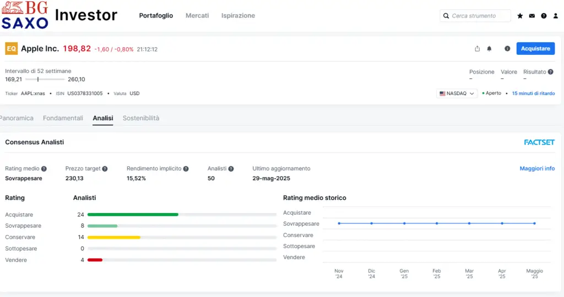
Task: Open the Maggiori info link
Action: coord(537,169)
